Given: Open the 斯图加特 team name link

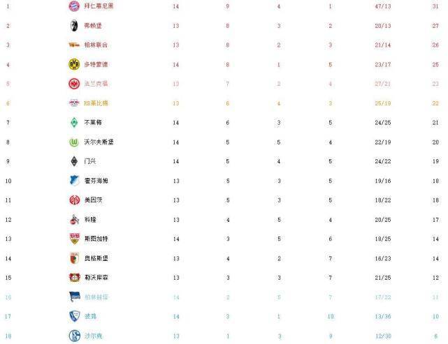Looking at the screenshot, I should (x=96, y=239).
